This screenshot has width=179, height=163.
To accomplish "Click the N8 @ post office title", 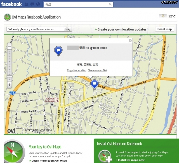I will click(x=93, y=48).
